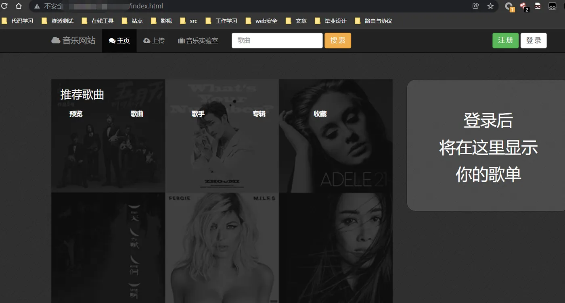Open the 站点 bookmark folder

132,21
